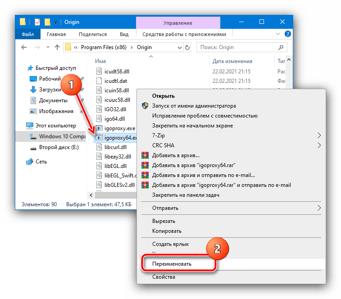Open Документы in navigation pane
This screenshot has width=341, height=299.
coord(49,100)
